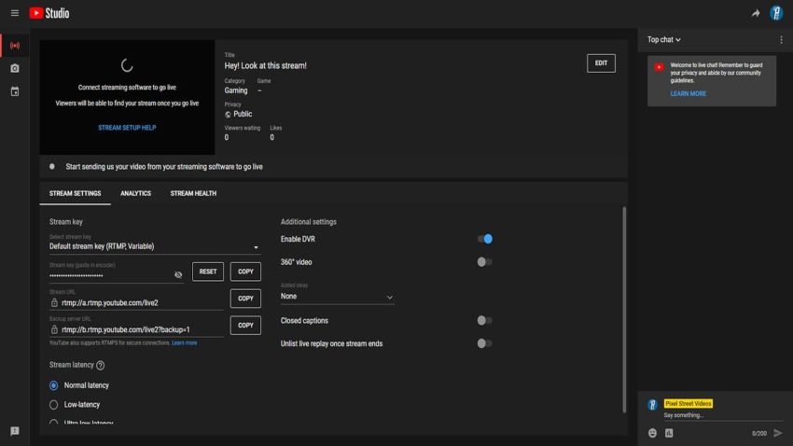Click the lock icon beside Stream URL
Viewport: 793px width, 446px height.
click(54, 302)
